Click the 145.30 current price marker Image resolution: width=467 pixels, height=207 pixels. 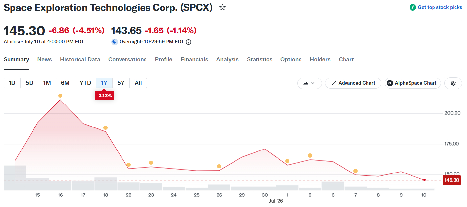tap(452, 180)
